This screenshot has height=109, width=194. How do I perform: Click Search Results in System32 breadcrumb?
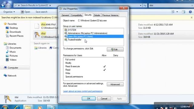tap(34, 5)
